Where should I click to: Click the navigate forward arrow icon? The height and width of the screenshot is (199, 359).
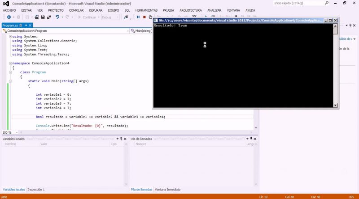18,17
